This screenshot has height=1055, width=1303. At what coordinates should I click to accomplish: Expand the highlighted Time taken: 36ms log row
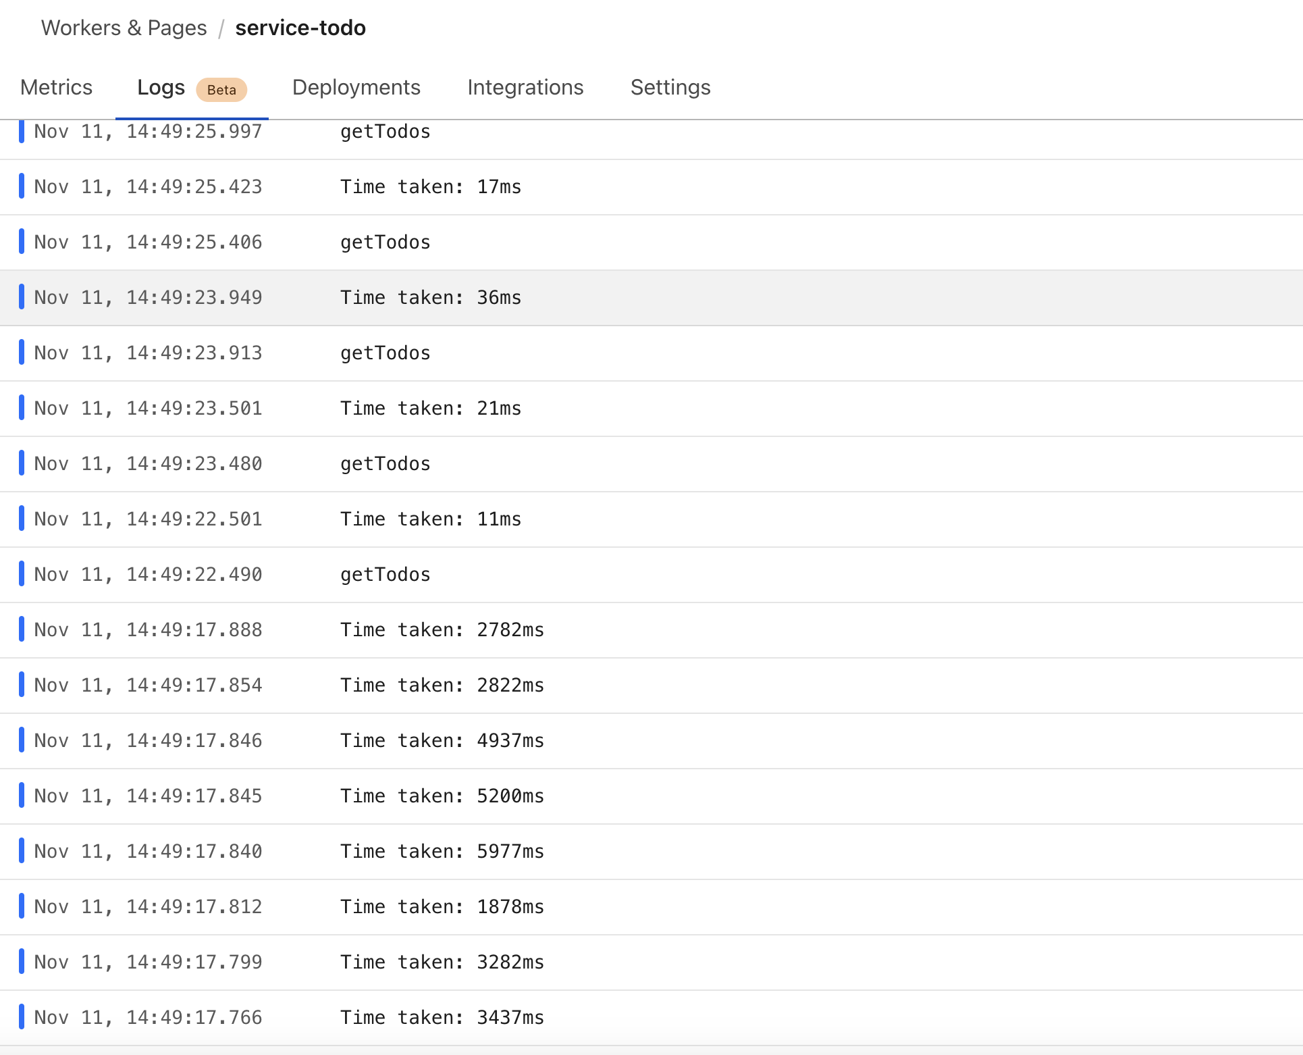point(430,298)
